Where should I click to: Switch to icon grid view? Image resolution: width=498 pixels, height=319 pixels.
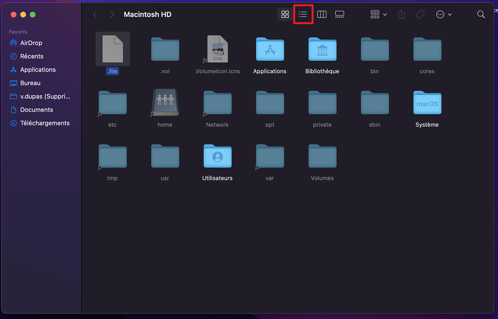(285, 14)
